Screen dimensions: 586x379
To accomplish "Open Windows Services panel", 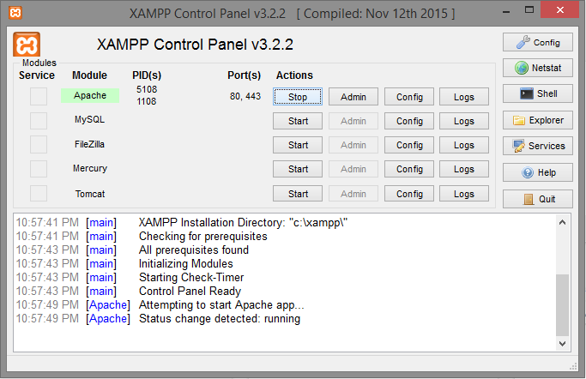I will click(538, 146).
